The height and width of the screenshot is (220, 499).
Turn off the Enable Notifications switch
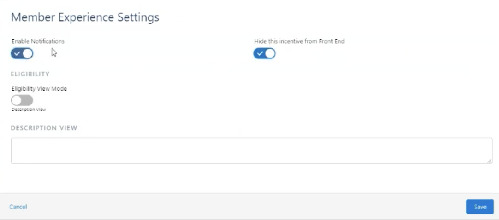[x=22, y=54]
